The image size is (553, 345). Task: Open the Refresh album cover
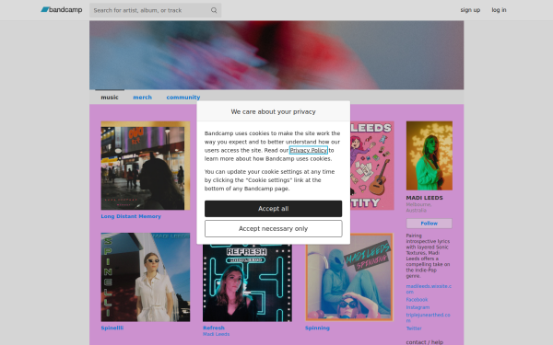pyautogui.click(x=247, y=282)
